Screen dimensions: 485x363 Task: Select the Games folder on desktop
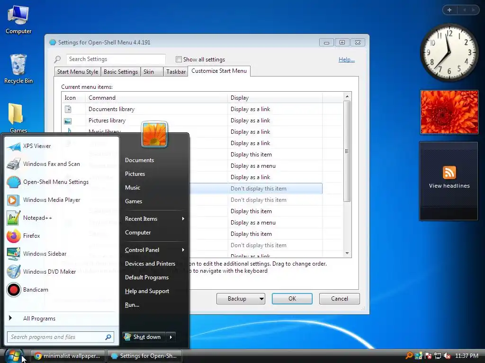tap(18, 118)
